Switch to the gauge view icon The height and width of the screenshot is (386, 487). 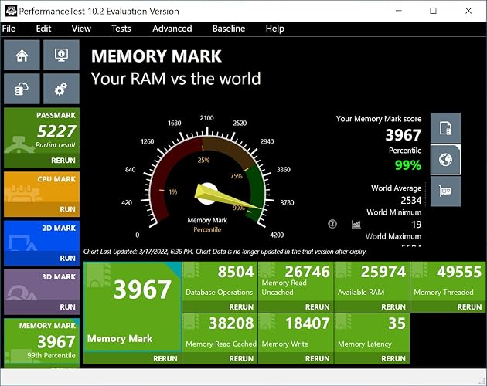click(332, 224)
